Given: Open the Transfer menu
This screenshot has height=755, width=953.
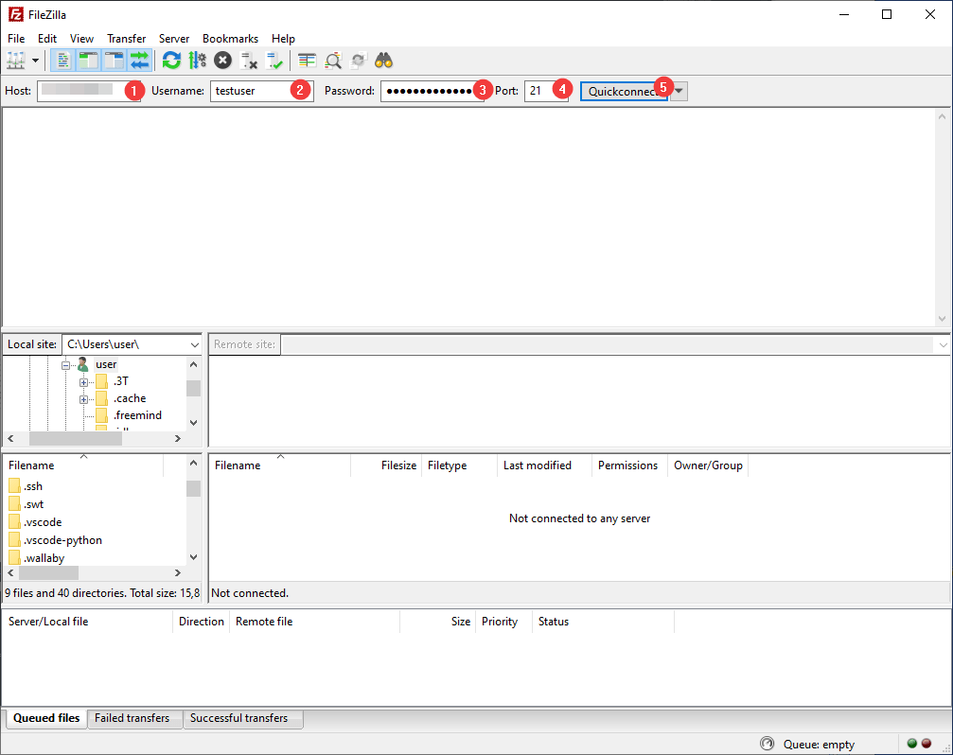Looking at the screenshot, I should point(127,38).
